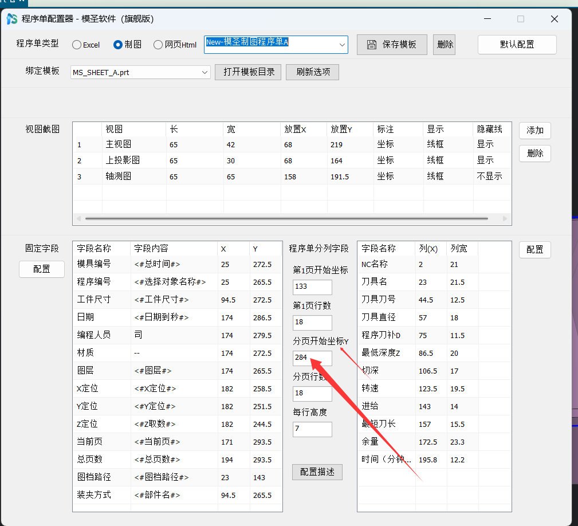Click the 配置 button under 固定字段

(x=42, y=269)
